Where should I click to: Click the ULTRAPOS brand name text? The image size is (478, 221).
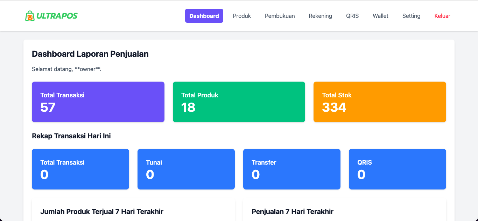[57, 16]
